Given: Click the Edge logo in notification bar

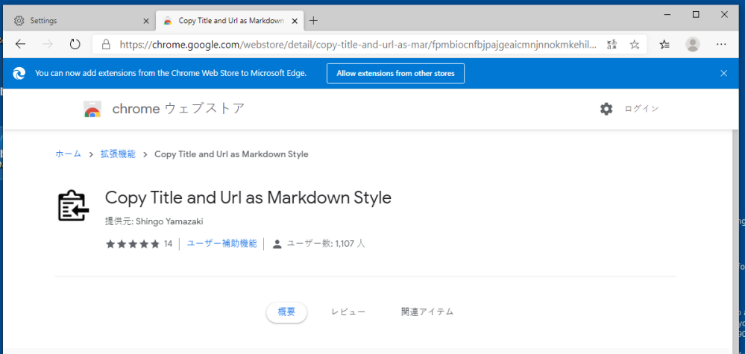Looking at the screenshot, I should (x=19, y=73).
